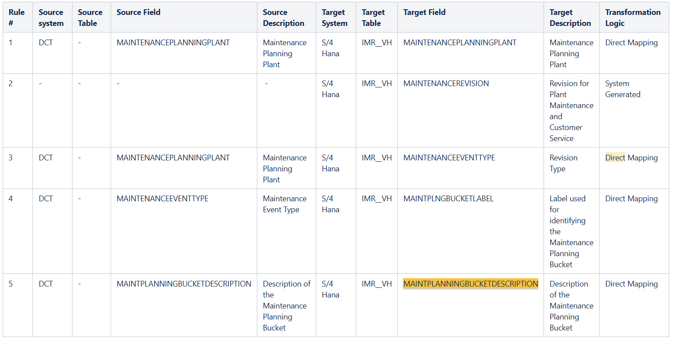The height and width of the screenshot is (341, 674).
Task: Click the highlighted MAINTPLANNINGBUCKETDESCRIPTION target field
Action: 470,284
